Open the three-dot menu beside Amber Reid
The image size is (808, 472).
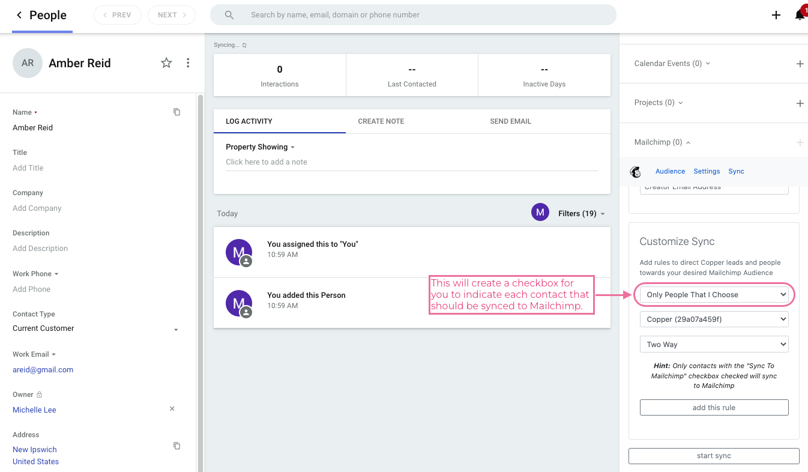pos(188,63)
